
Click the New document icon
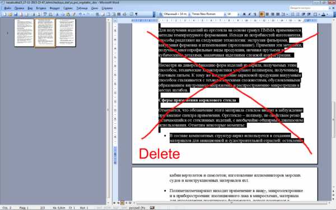(x=4, y=15)
